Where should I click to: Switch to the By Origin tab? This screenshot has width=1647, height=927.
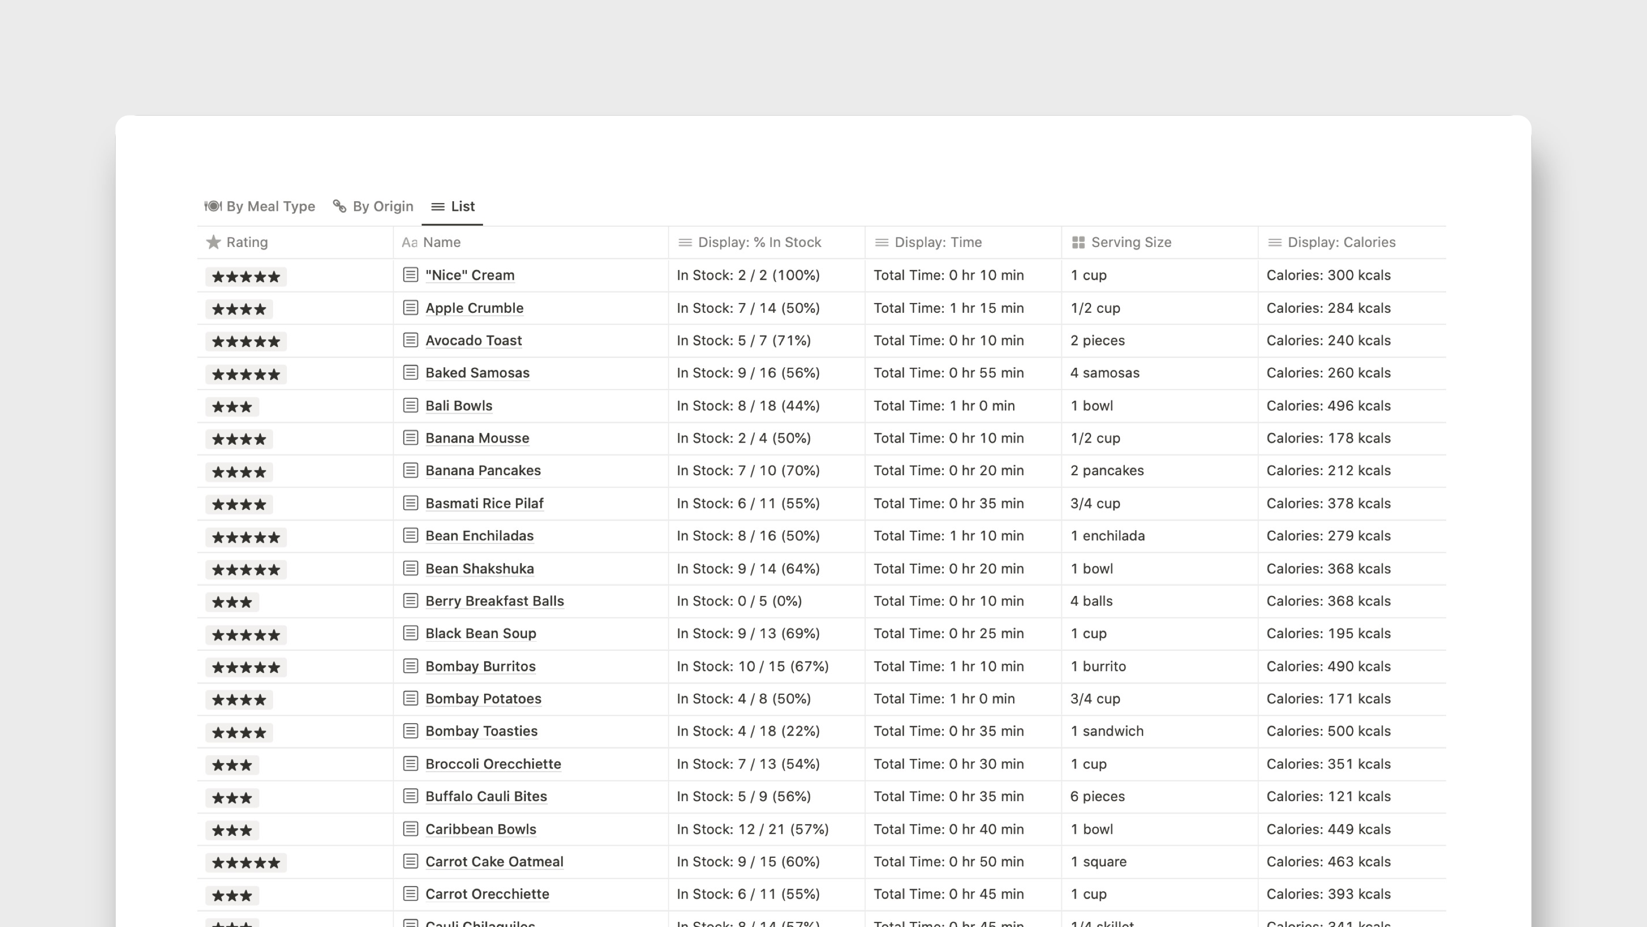pos(374,206)
